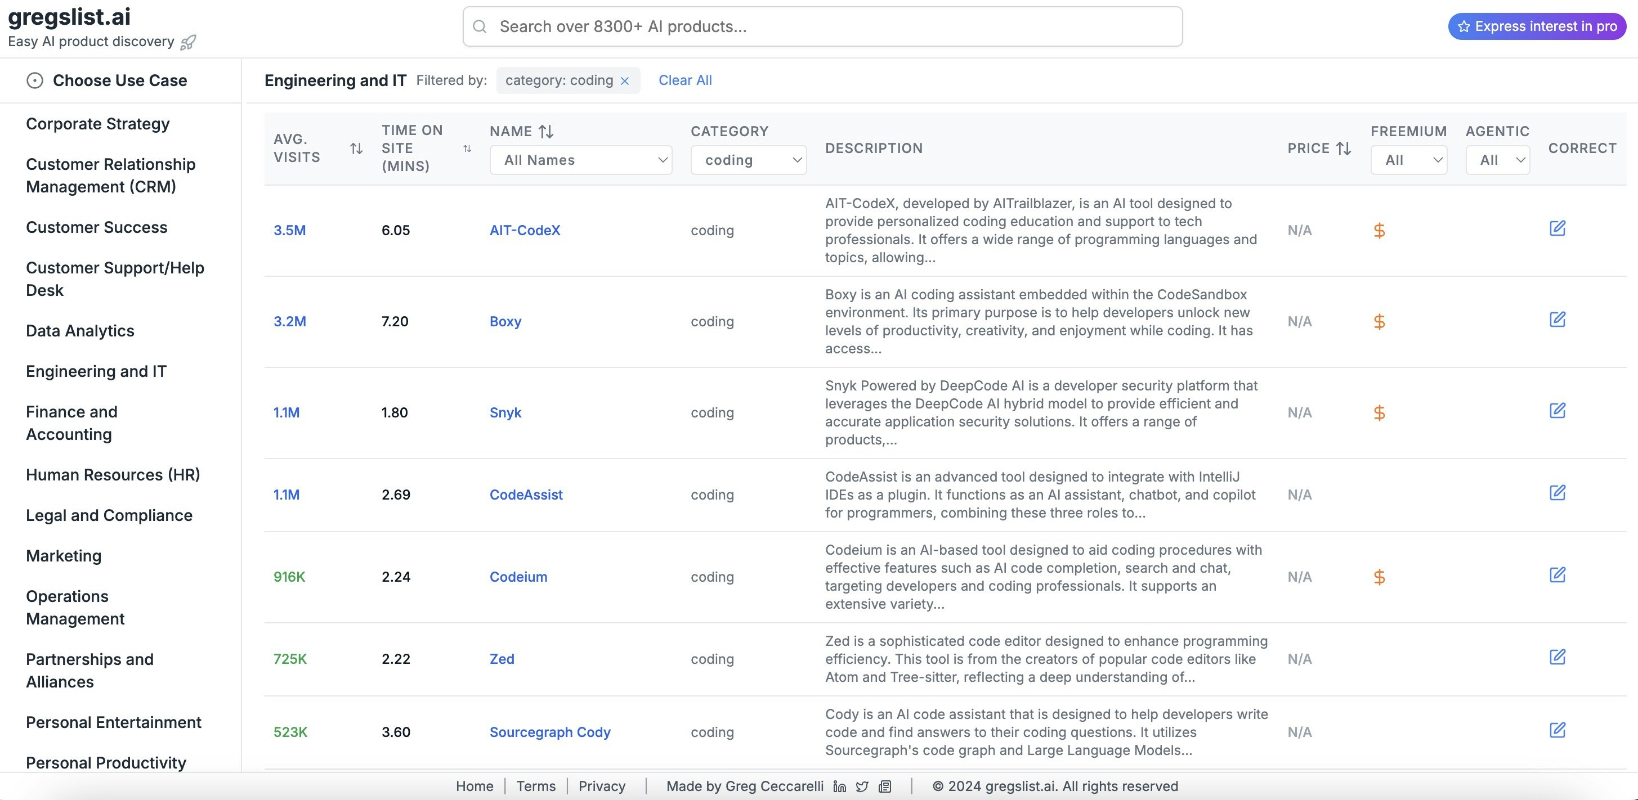Viewport: 1638px width, 800px height.
Task: Click the edit icon for AIT-CodeX row
Action: pos(1558,229)
